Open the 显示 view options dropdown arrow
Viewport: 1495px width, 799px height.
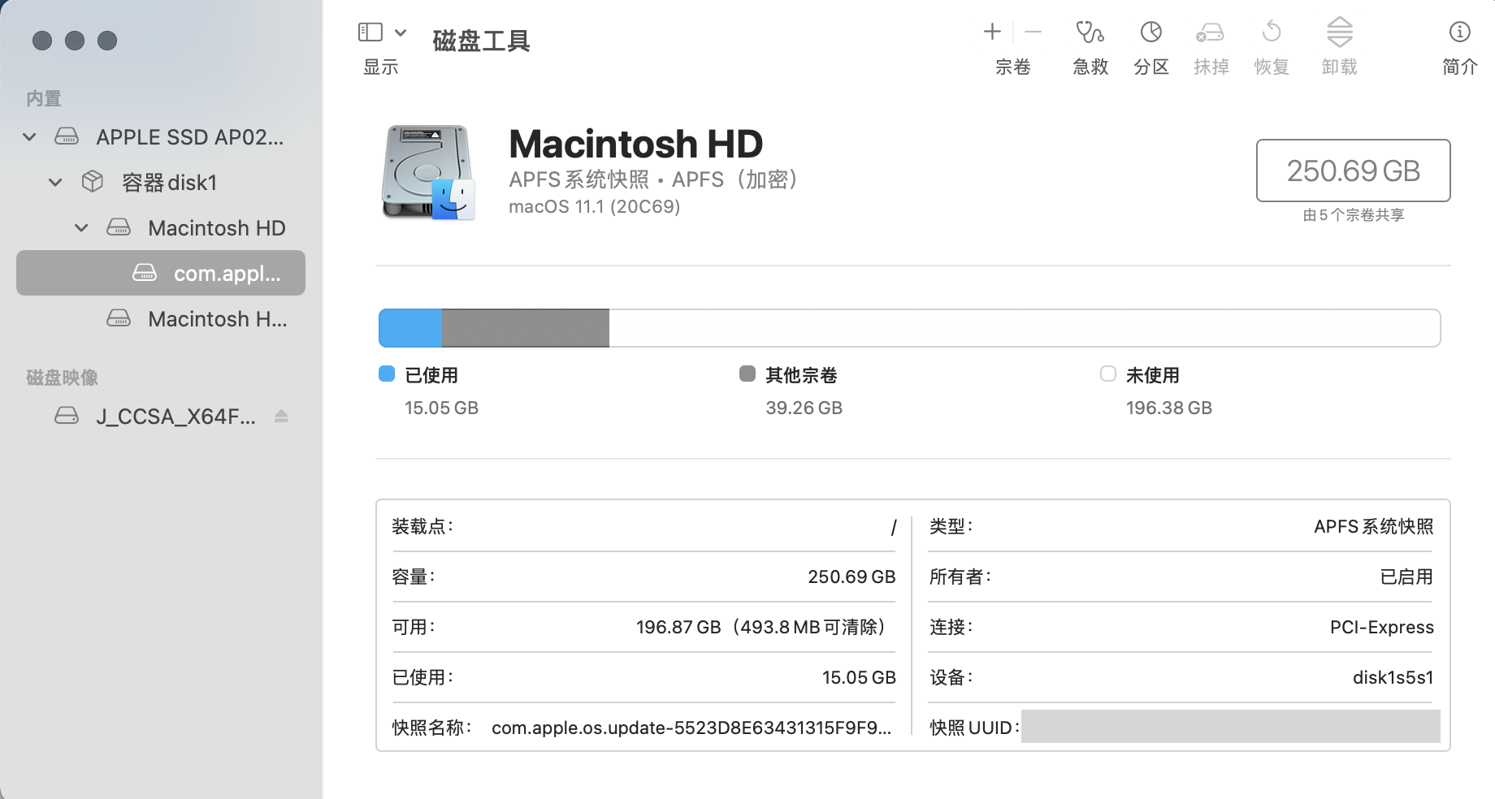(x=401, y=32)
